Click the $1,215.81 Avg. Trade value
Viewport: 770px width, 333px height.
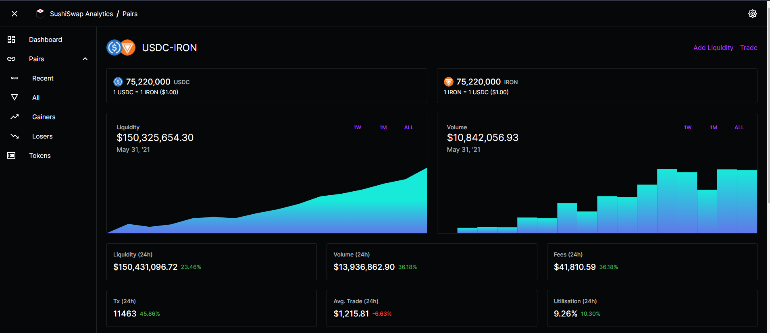tap(351, 314)
